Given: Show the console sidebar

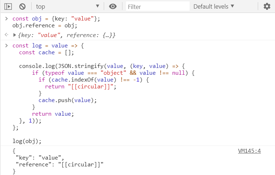Looking at the screenshot, I should click(x=8, y=6).
